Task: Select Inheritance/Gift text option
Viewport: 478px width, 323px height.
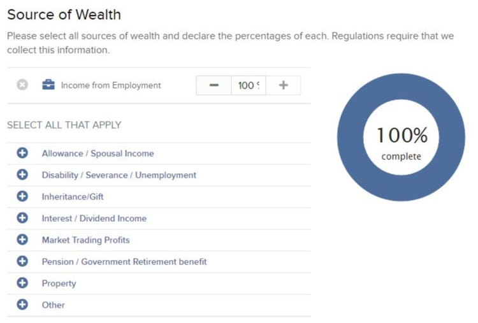Action: coord(73,197)
